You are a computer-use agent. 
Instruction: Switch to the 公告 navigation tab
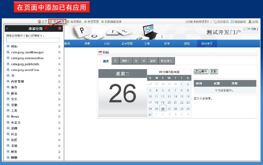147,44
